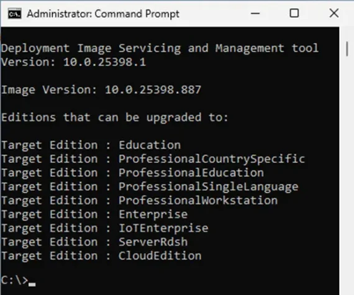
Task: Click the 'ServerRdsh' edition text
Action: pos(153,242)
